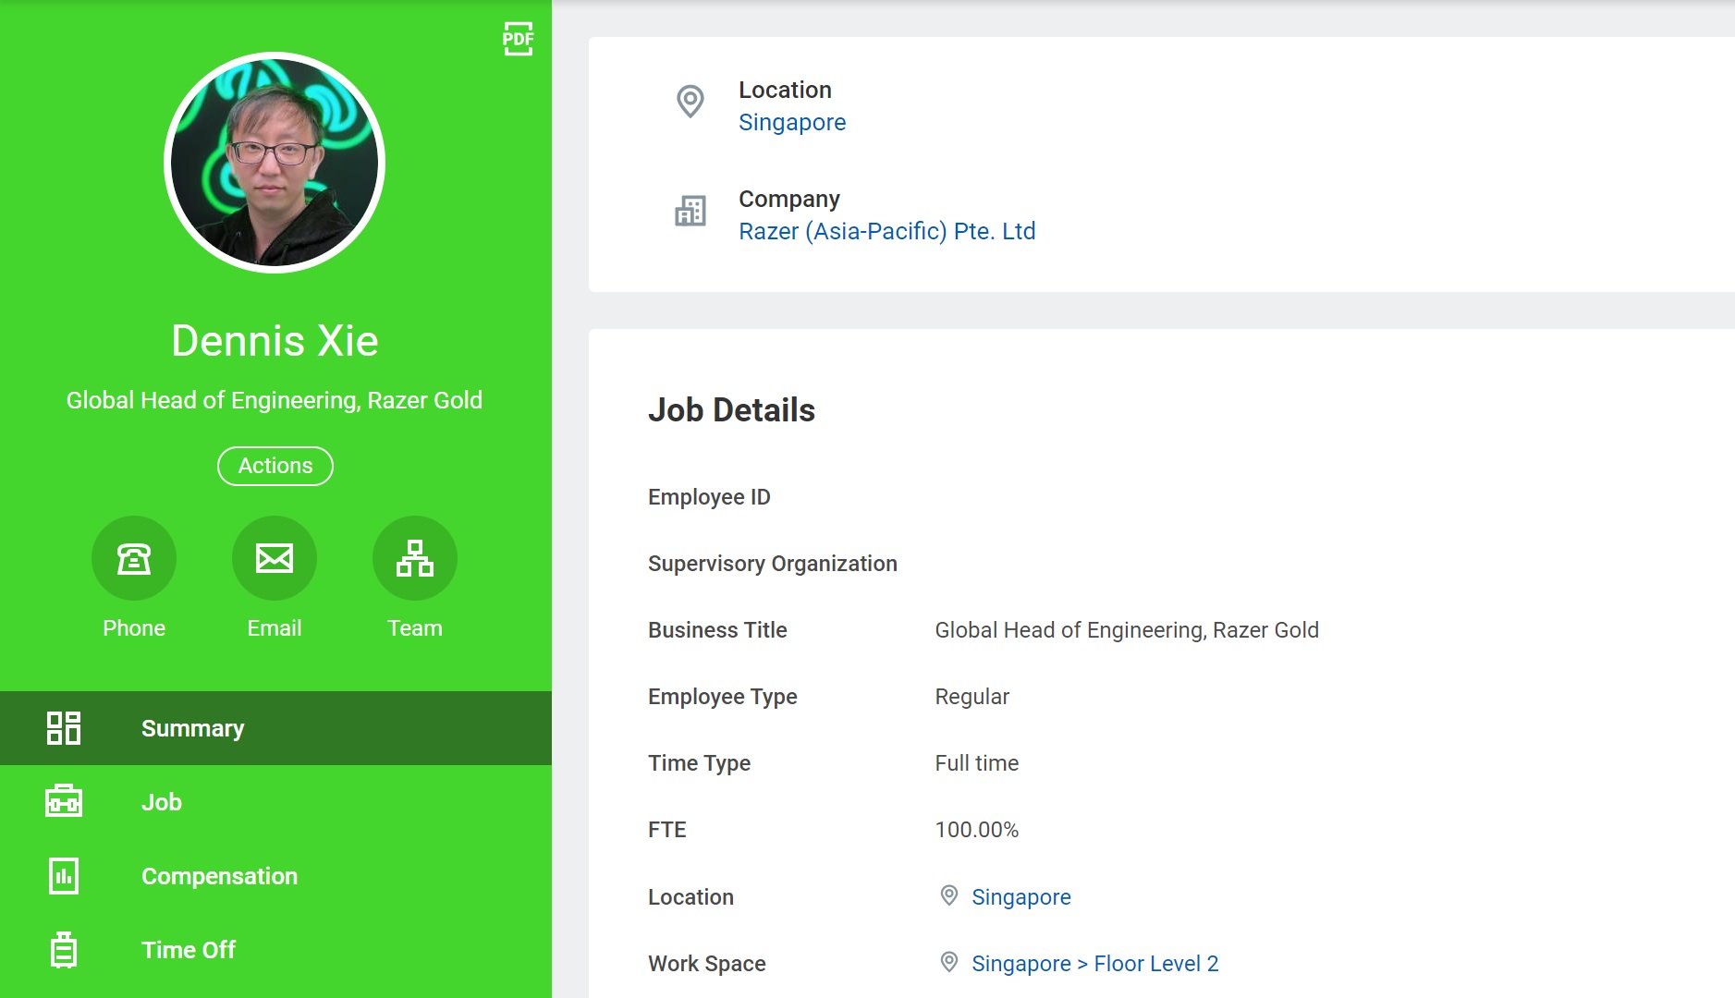
Task: Open the Singapore > Floor Level 2 link
Action: [1095, 964]
